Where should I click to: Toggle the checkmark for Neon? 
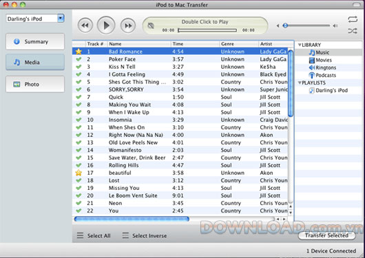tap(79, 203)
